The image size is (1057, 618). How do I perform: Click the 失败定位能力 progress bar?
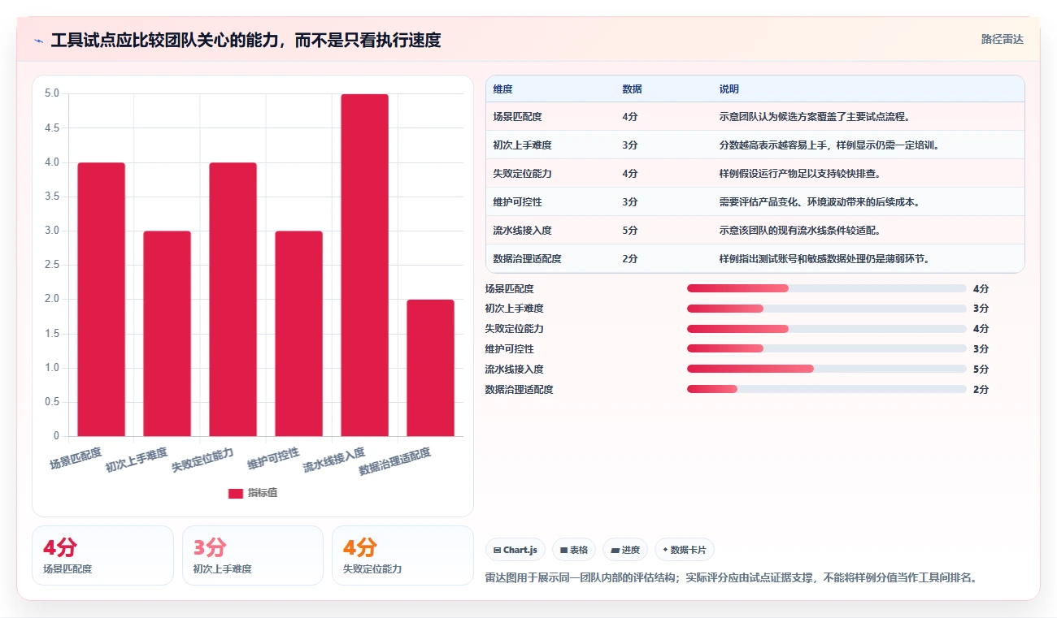827,329
